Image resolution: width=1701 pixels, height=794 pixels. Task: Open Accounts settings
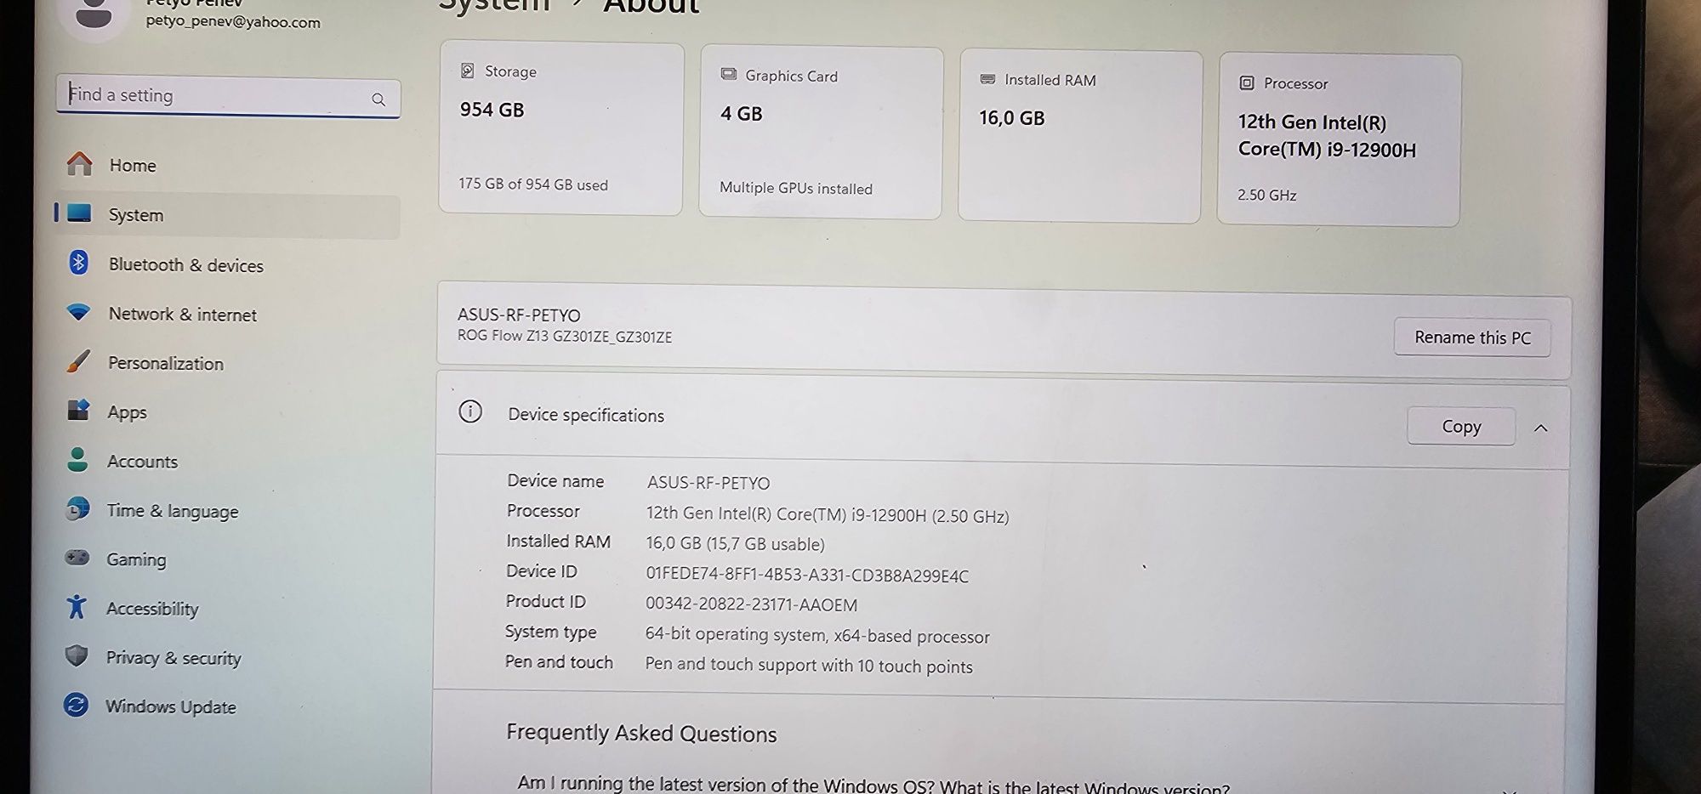coord(228,461)
